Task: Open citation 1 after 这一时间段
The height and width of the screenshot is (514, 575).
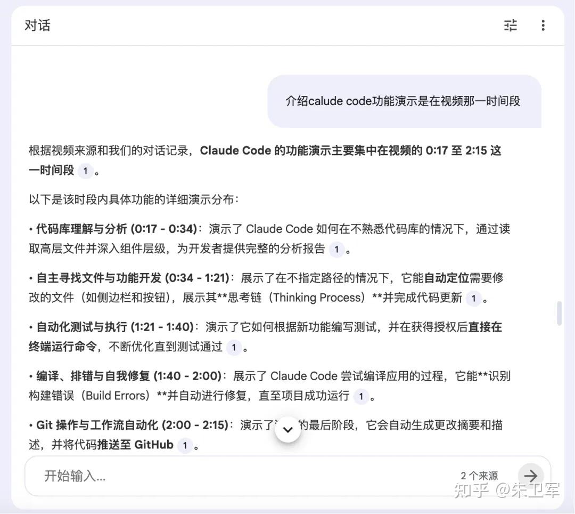Action: click(x=85, y=171)
